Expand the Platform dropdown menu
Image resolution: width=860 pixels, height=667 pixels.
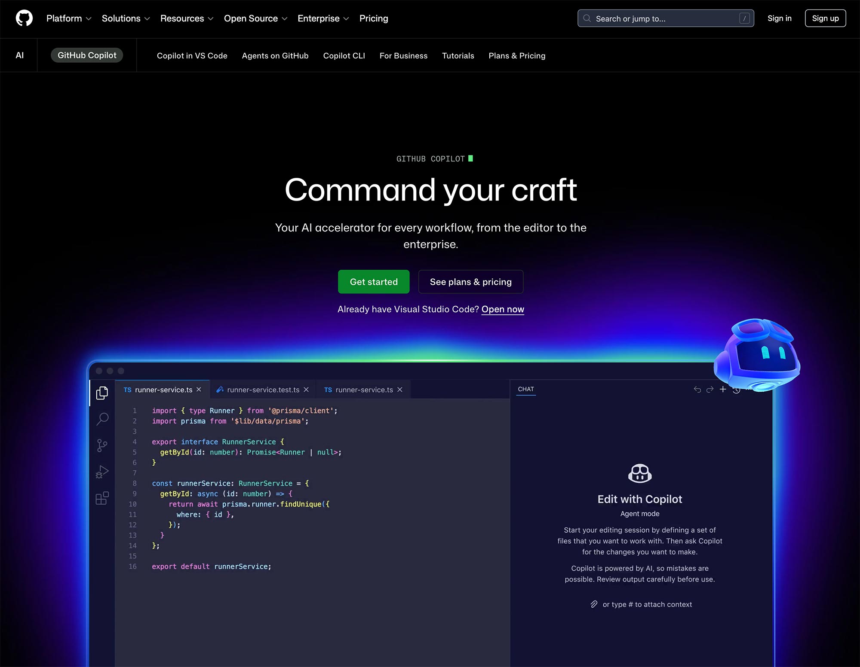point(69,18)
